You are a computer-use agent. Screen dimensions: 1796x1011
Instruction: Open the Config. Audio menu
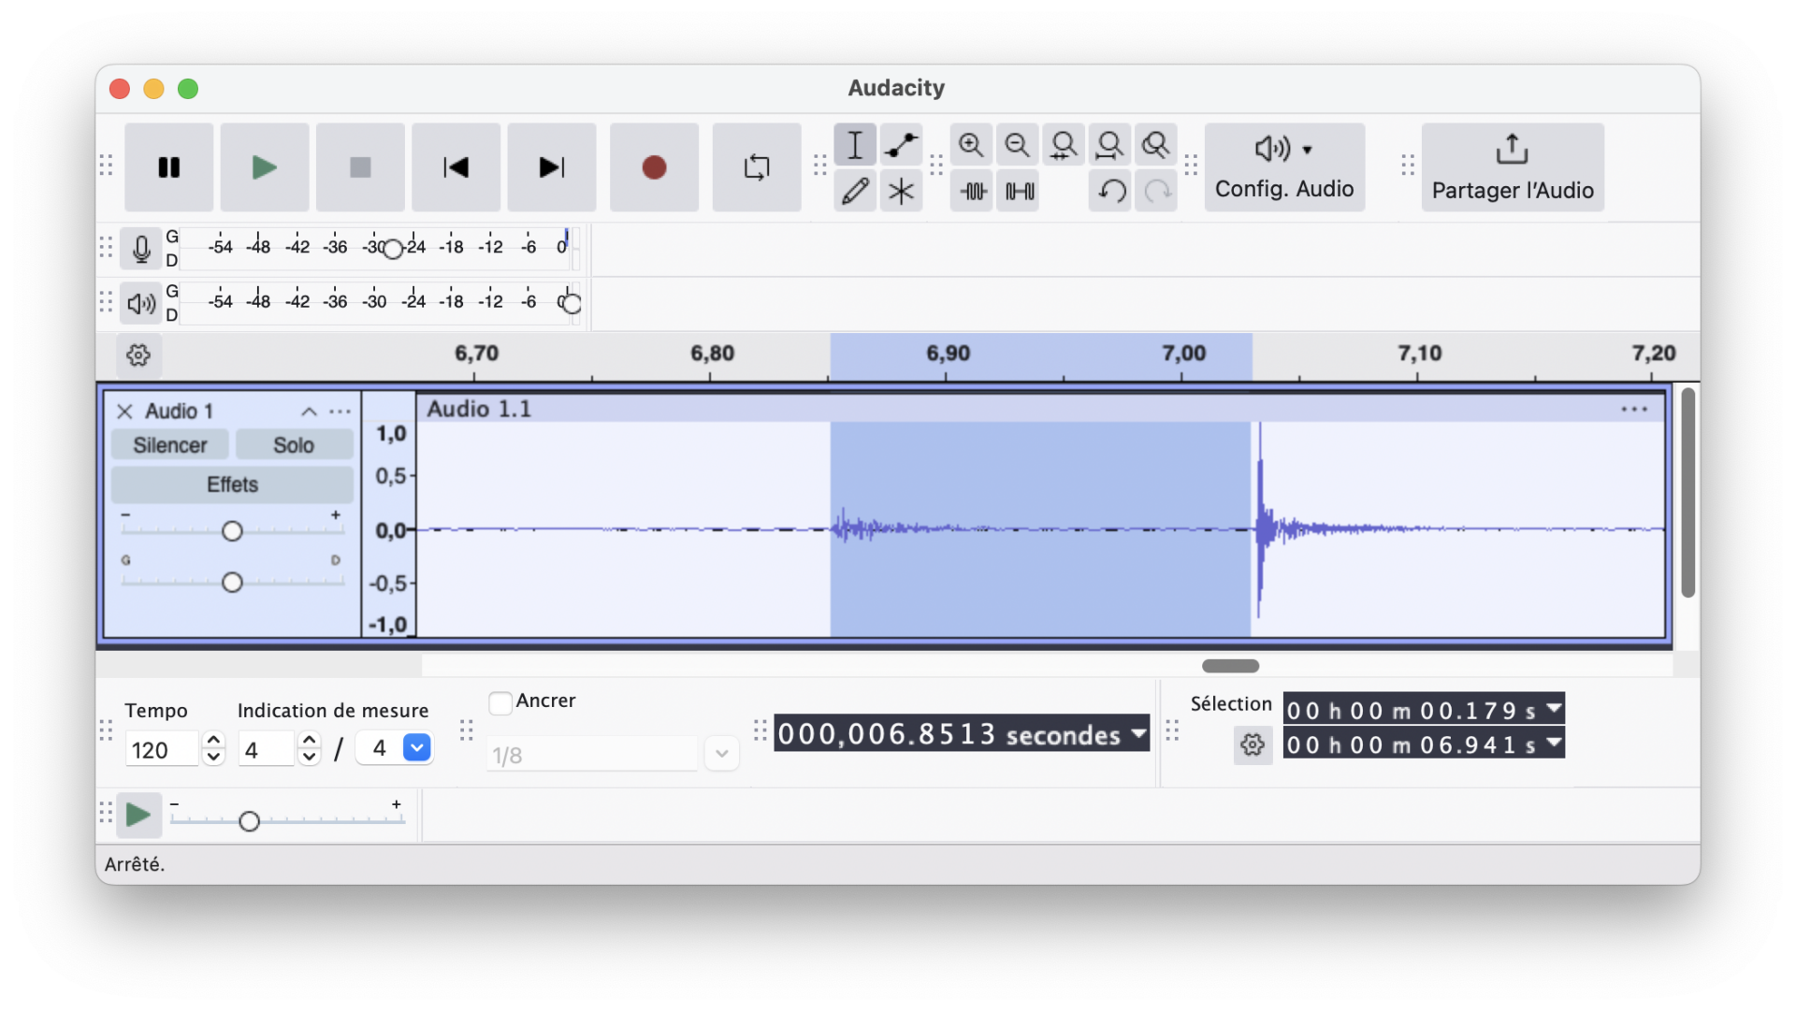click(x=1284, y=167)
